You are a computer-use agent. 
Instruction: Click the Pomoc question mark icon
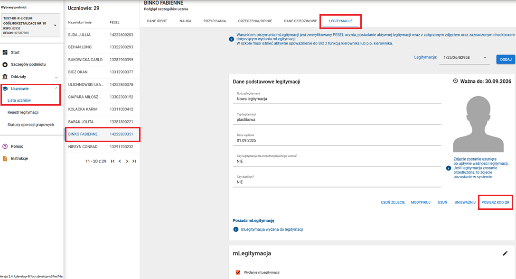(5, 146)
